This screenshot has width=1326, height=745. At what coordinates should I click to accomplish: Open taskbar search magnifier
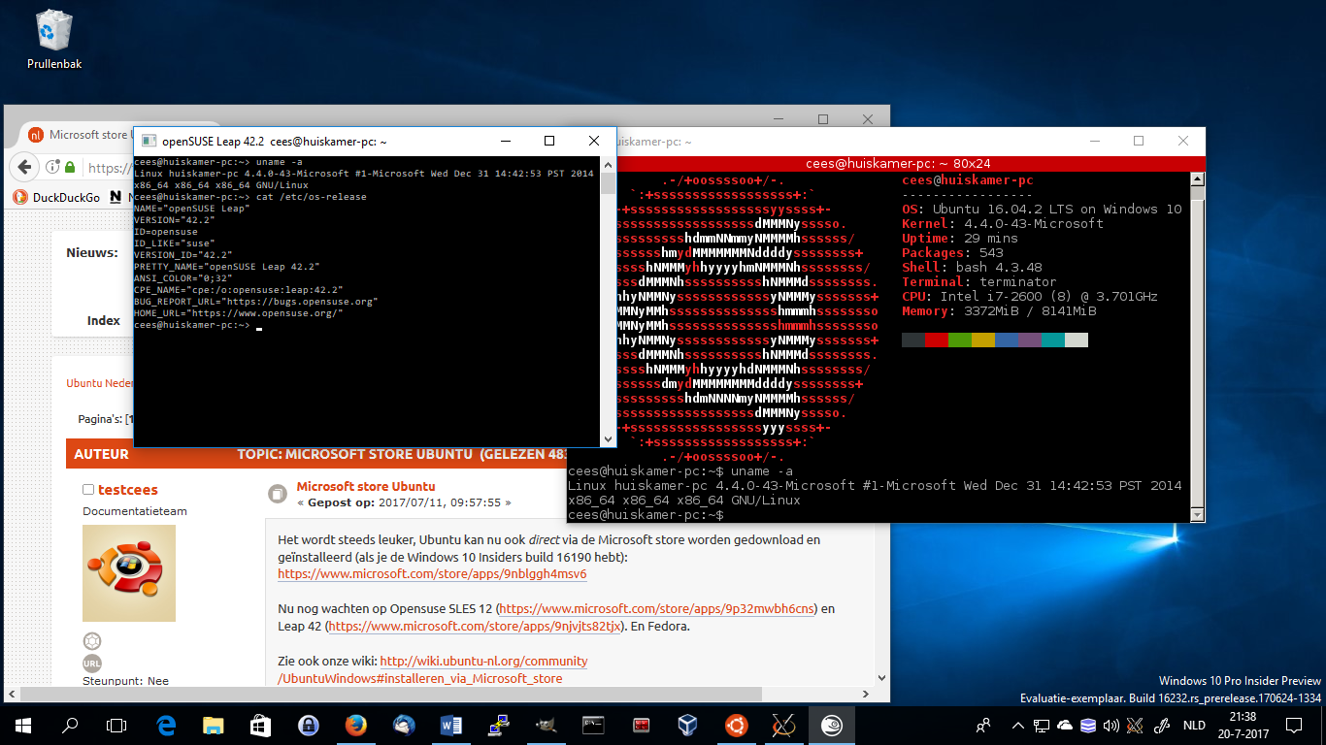point(70,725)
